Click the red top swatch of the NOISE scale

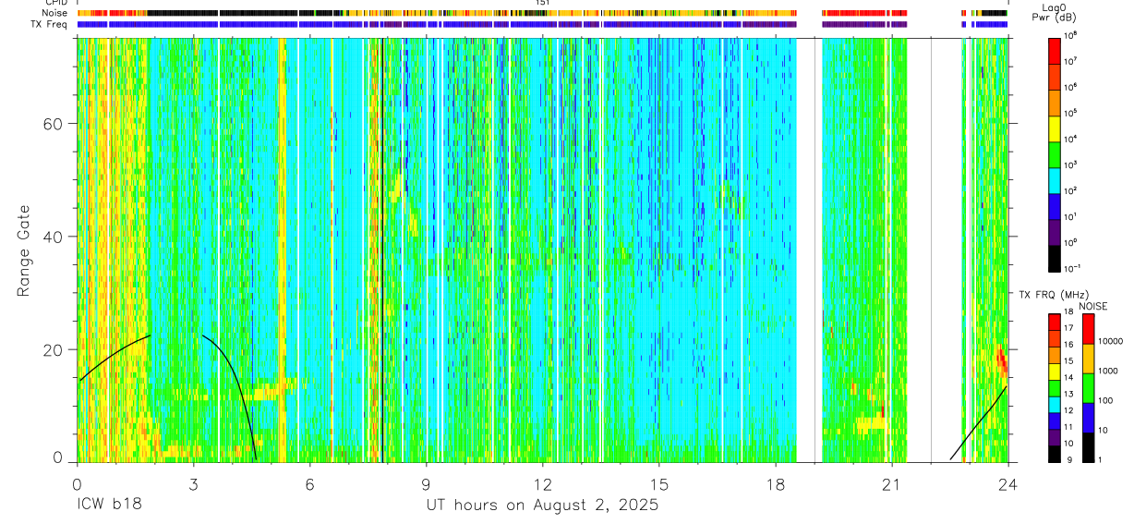(1088, 328)
